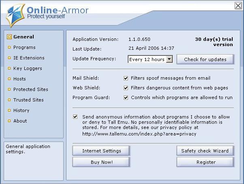Close the Online-Armor window
Viewport: 244px width, 184px height.
238,6
